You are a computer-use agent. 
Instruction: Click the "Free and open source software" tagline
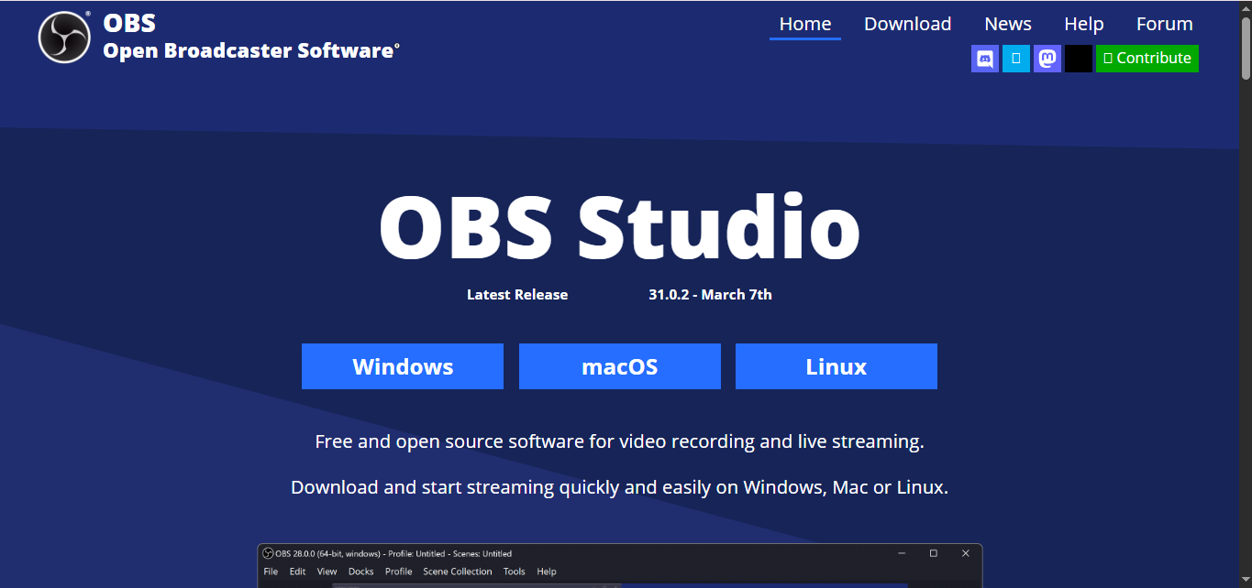tap(620, 441)
